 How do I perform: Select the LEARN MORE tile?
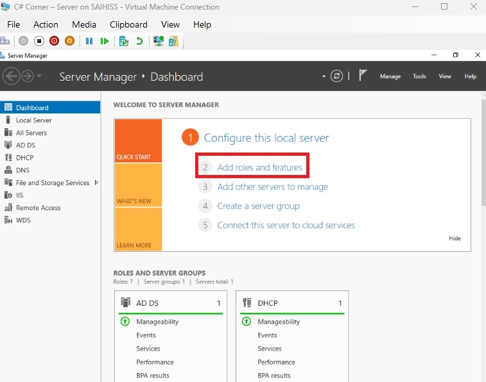[x=138, y=229]
